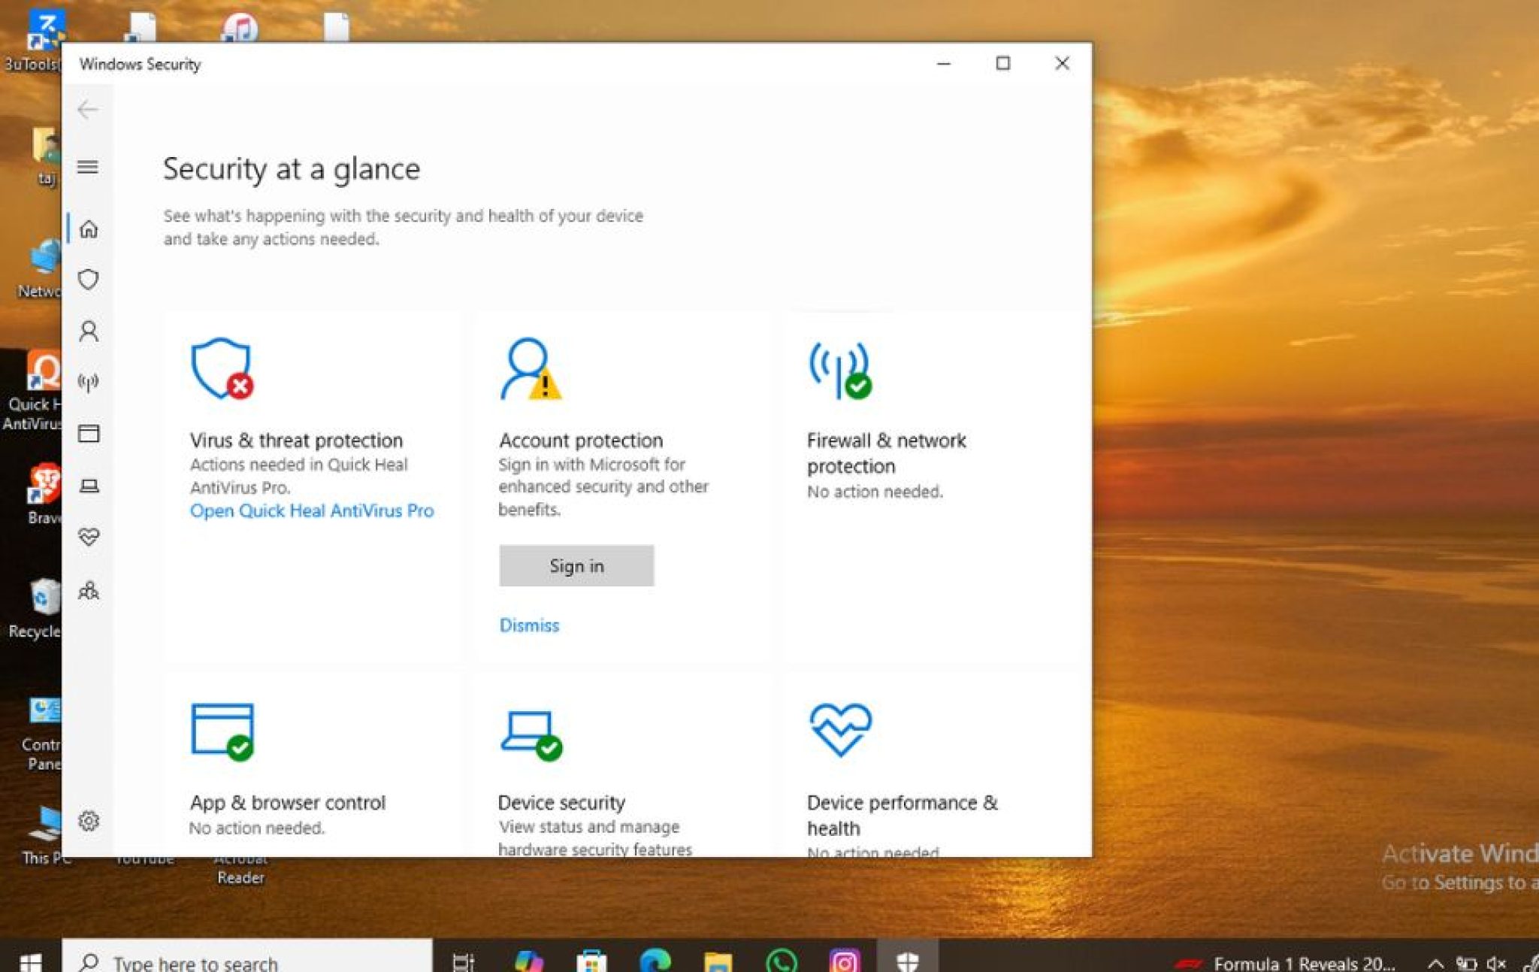The image size is (1539, 972).
Task: Click the Sign in button
Action: tap(576, 565)
